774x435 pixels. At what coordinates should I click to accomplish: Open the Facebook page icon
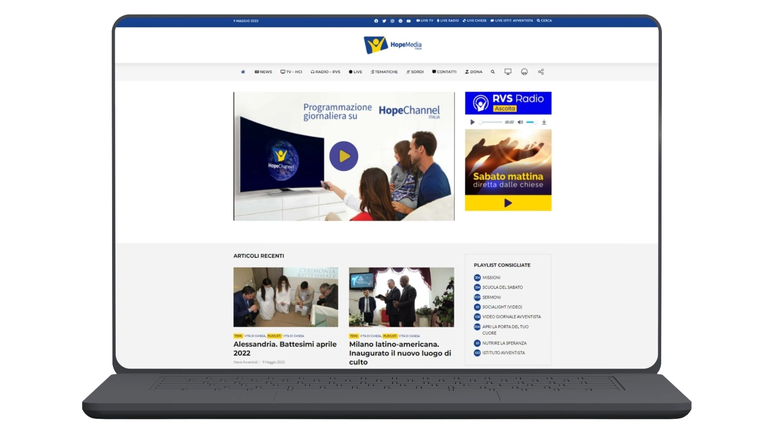pos(376,21)
